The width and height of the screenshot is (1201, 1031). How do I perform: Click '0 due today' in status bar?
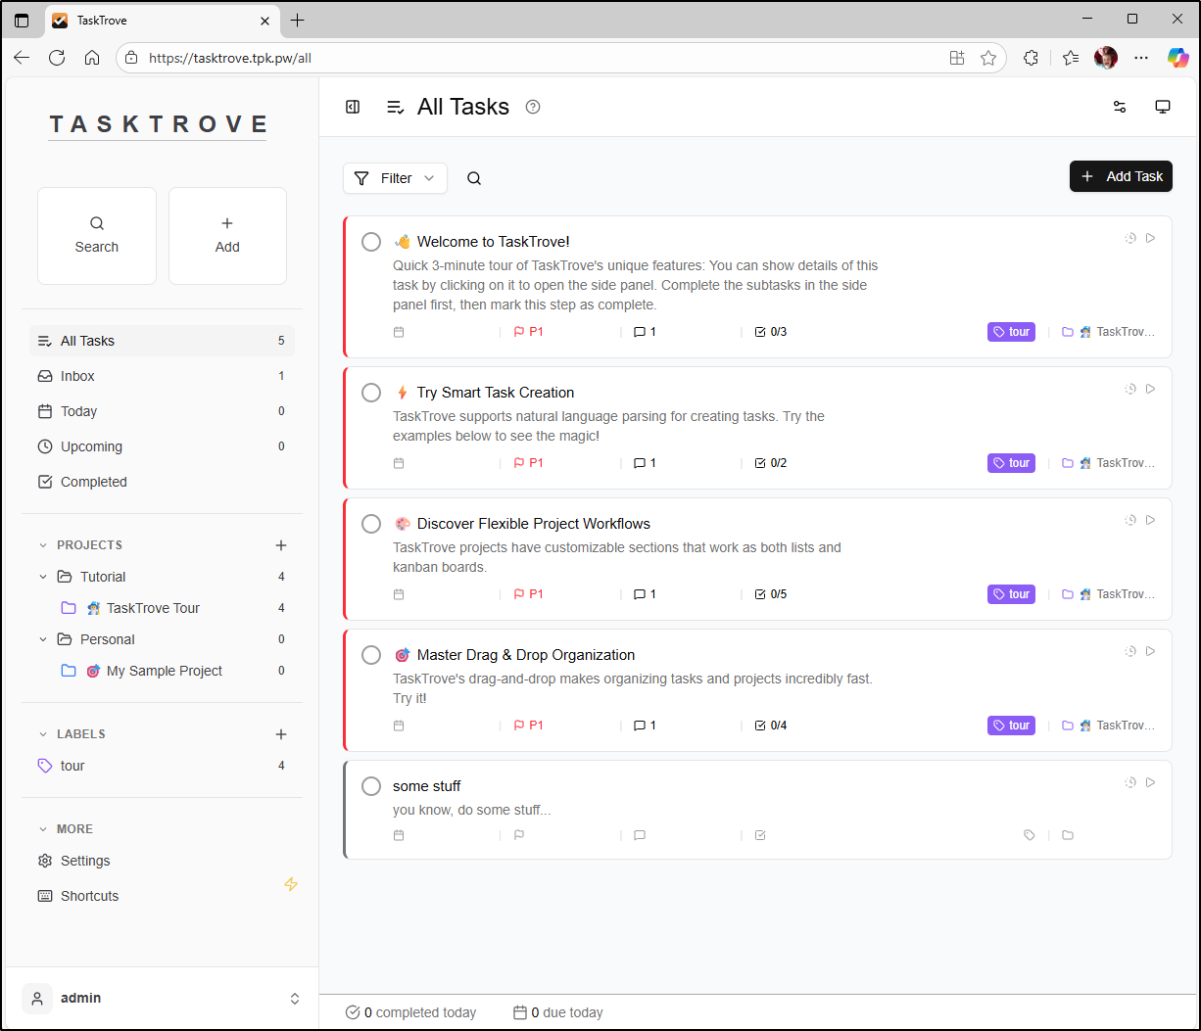(x=558, y=1012)
